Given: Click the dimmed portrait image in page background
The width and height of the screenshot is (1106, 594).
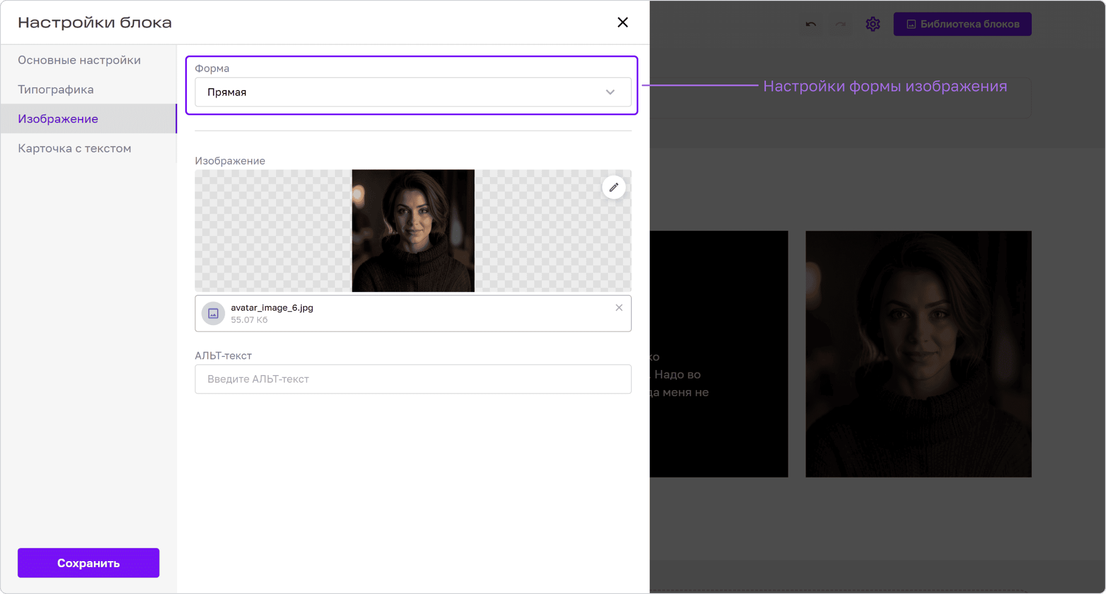Looking at the screenshot, I should pos(918,354).
